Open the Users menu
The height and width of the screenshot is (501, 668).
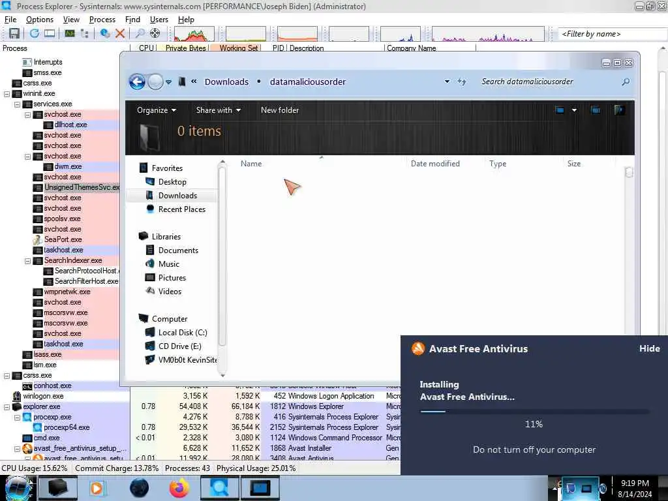(159, 20)
